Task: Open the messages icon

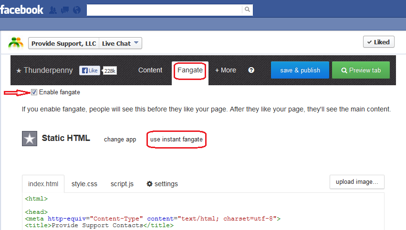Action: click(x=65, y=10)
